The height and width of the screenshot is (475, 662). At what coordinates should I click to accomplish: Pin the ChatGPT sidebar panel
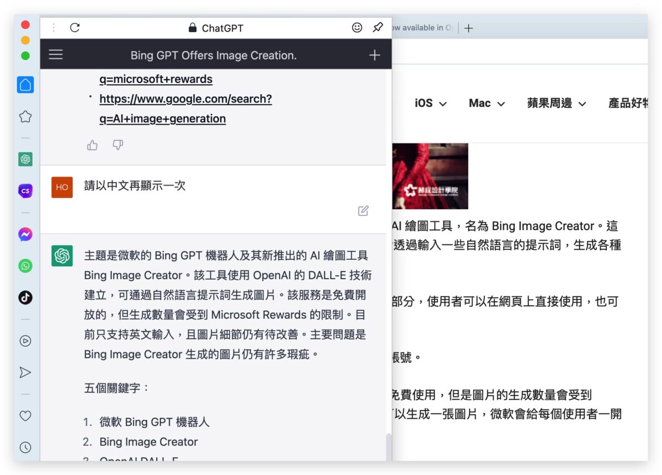(x=378, y=28)
